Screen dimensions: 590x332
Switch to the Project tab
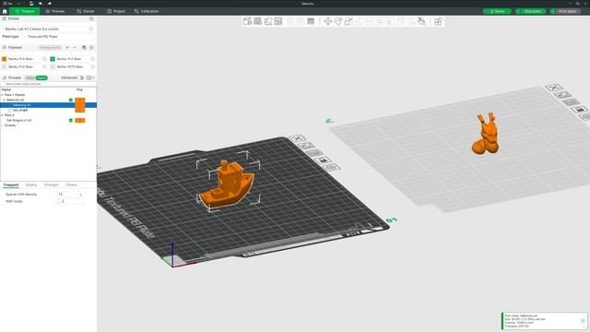click(x=116, y=11)
